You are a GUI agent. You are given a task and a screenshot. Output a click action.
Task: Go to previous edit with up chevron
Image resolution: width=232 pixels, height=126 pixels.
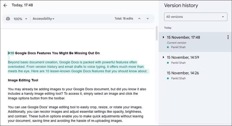coord(139,19)
